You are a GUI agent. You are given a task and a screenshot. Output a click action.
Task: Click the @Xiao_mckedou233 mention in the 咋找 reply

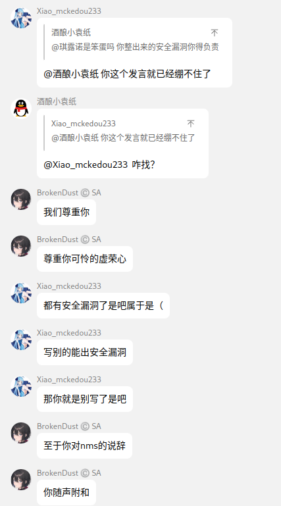coord(86,164)
